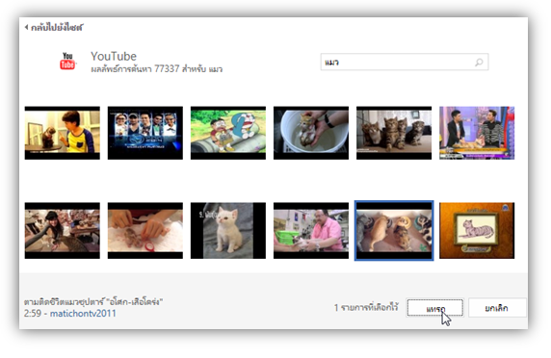Click the highlighted cats eating thumbnail
The width and height of the screenshot is (551, 358).
click(394, 231)
